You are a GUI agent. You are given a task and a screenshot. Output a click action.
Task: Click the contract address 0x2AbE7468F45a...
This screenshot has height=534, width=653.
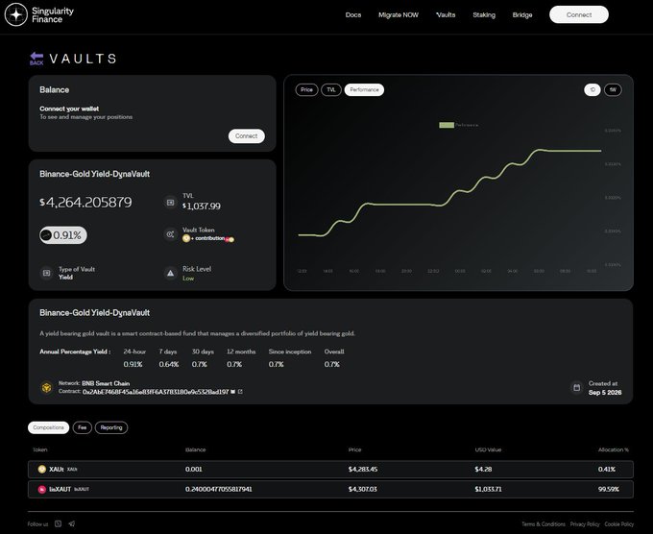tap(156, 392)
